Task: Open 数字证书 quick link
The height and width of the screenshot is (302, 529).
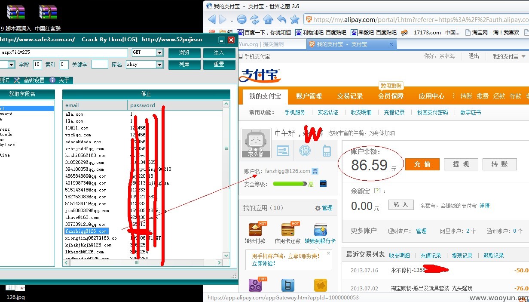Action: [x=471, y=112]
